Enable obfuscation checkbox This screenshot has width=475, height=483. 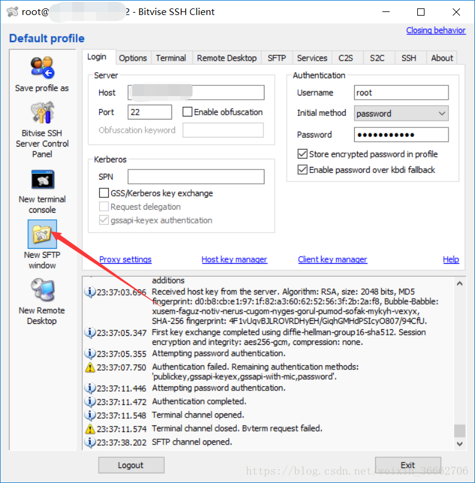pos(188,112)
